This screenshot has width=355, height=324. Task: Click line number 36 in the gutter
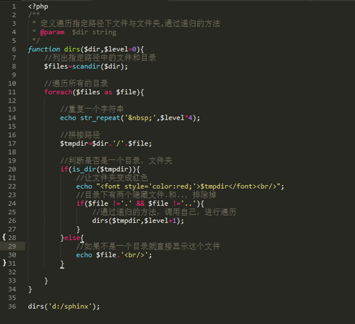point(12,307)
